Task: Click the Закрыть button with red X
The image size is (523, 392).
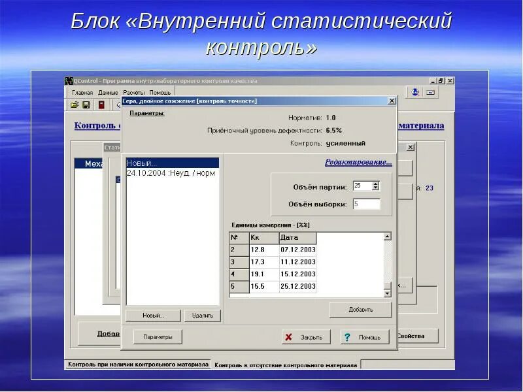Action: coord(306,337)
